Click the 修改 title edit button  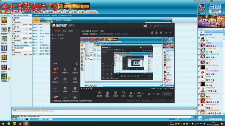tap(102, 31)
